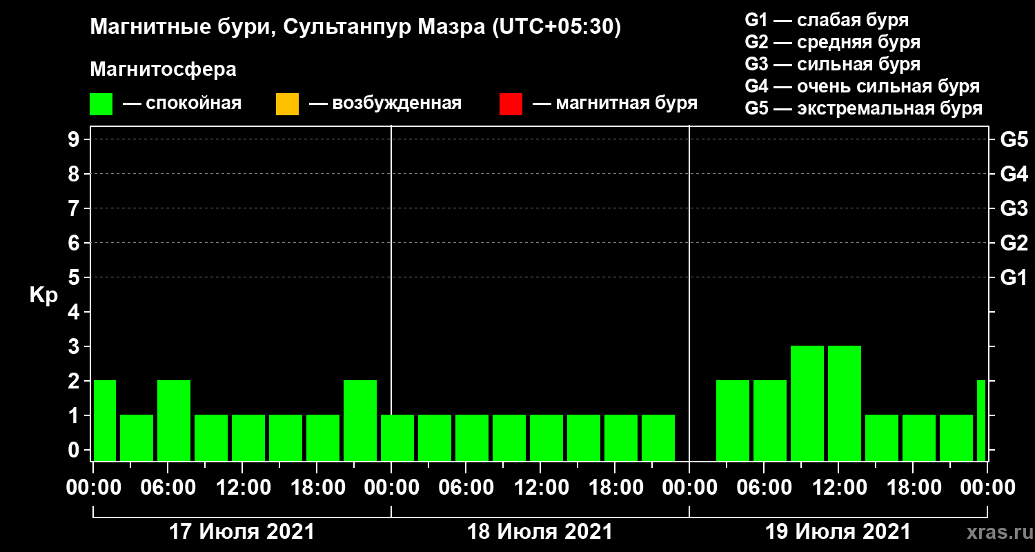This screenshot has width=1035, height=552.
Task: Click the Kp 1 bar over 12:00 on 18 Июля
Action: tap(546, 437)
